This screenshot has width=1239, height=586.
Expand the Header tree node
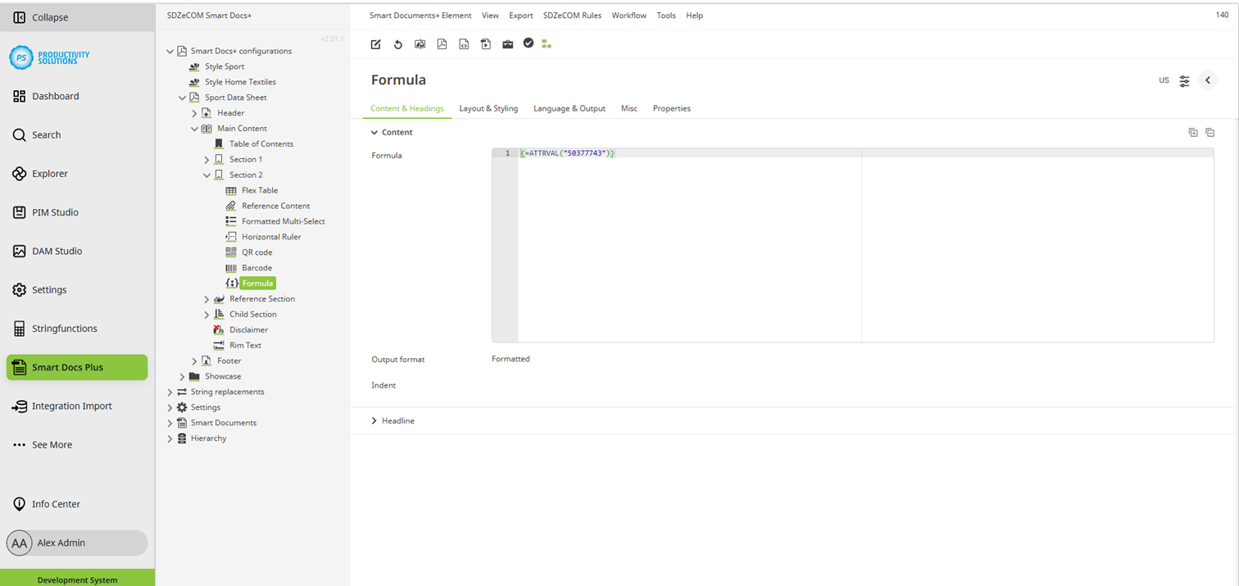(195, 113)
